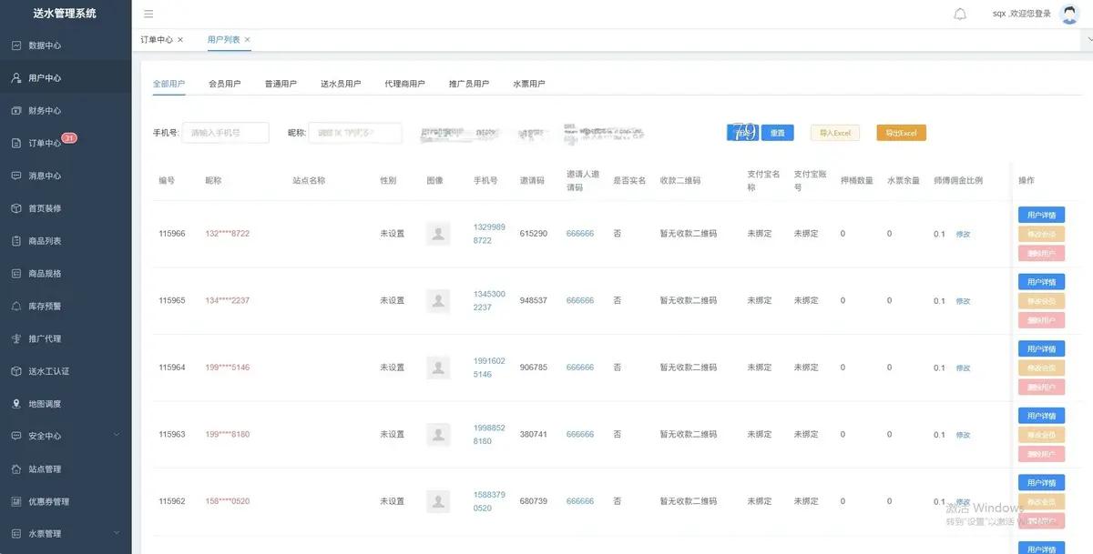Click the sqx 欢迎您登录 greeting text
1093x554 pixels.
click(x=1022, y=14)
